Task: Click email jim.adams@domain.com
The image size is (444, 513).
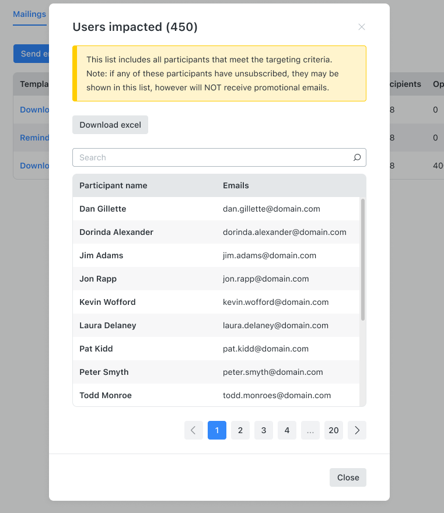Action: pyautogui.click(x=270, y=255)
